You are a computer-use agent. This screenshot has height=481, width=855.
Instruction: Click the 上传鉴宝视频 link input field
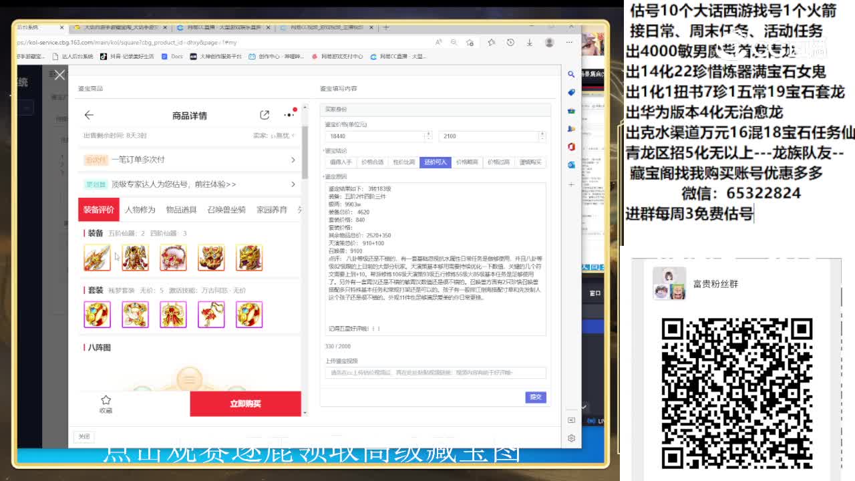(436, 373)
